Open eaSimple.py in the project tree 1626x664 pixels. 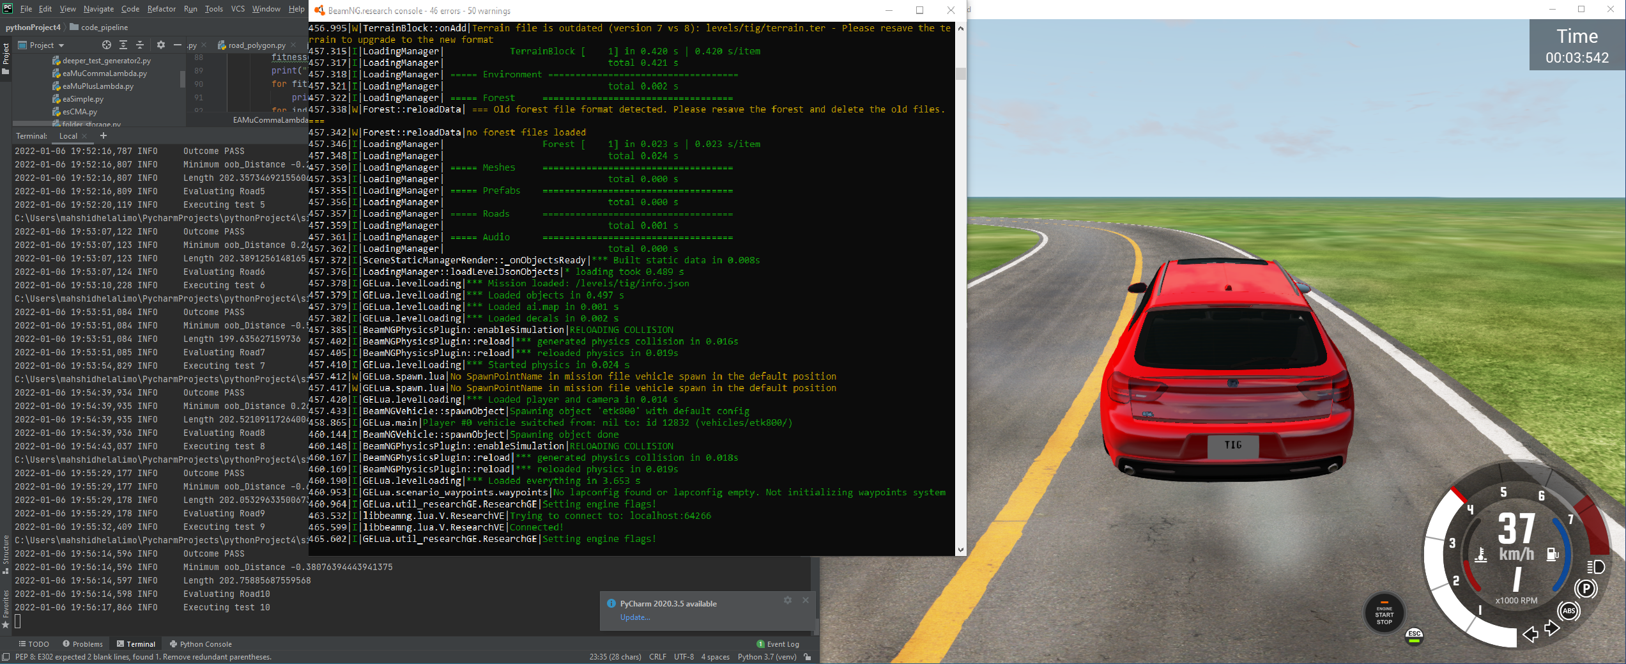click(82, 99)
